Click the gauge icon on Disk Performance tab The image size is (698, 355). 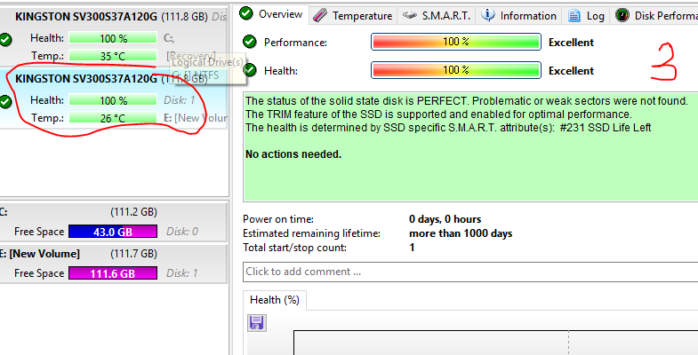(622, 16)
